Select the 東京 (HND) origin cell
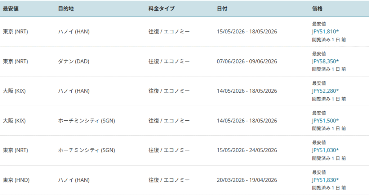The image size is (369, 195). [16, 180]
